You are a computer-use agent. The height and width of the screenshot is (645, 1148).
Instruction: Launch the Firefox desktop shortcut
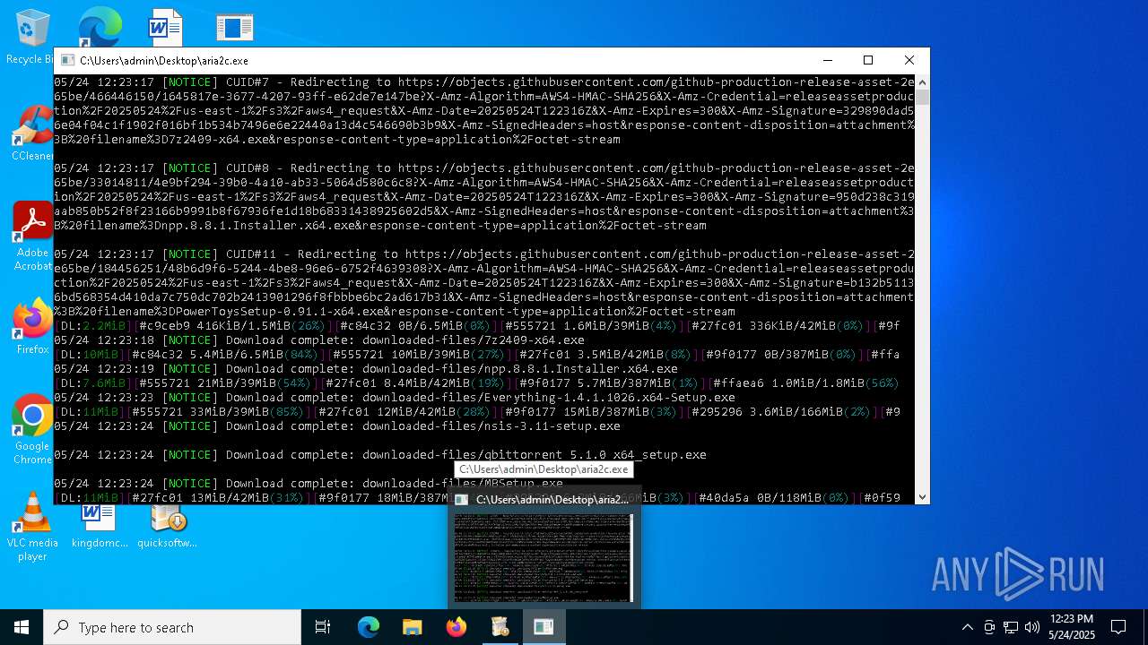tap(32, 326)
